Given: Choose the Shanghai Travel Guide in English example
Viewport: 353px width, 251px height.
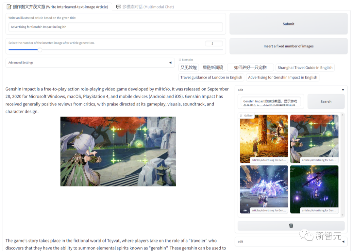Looking at the screenshot, I should (x=305, y=68).
